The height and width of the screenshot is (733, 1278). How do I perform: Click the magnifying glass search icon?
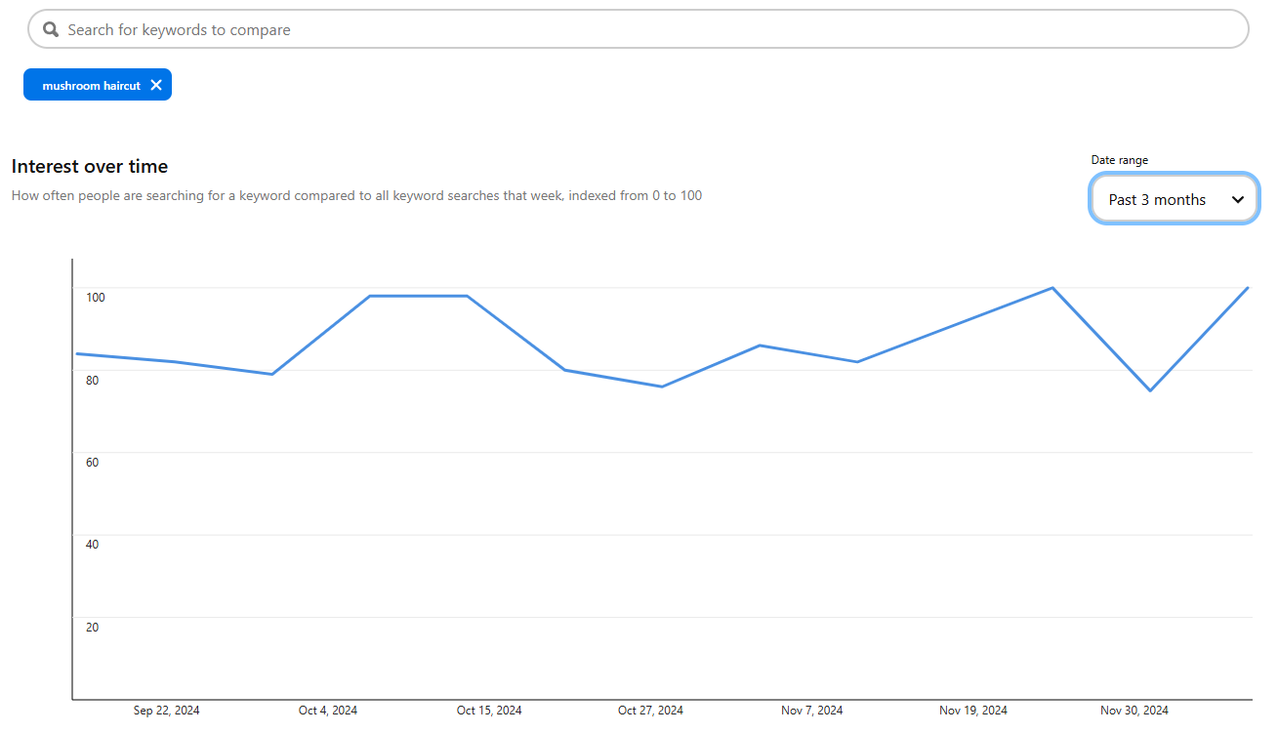(x=51, y=29)
